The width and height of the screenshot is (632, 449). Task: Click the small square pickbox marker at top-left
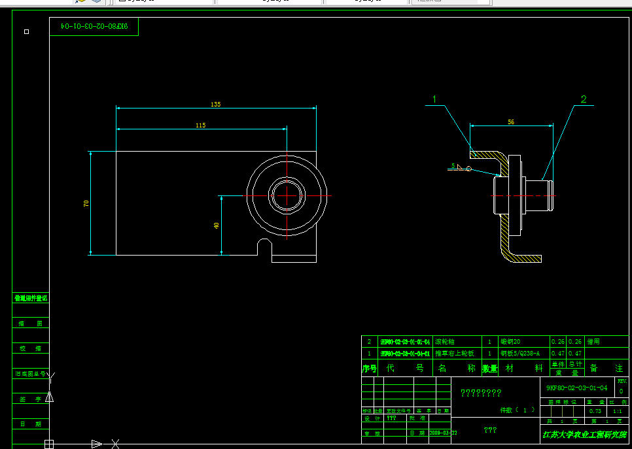tap(27, 31)
